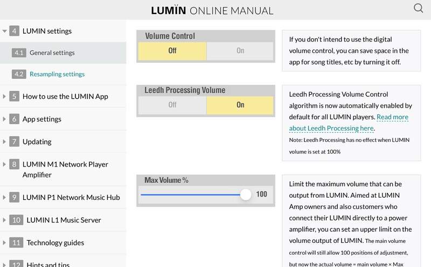The width and height of the screenshot is (431, 267).
Task: Click the chapter 10 number badge
Action: click(16, 220)
